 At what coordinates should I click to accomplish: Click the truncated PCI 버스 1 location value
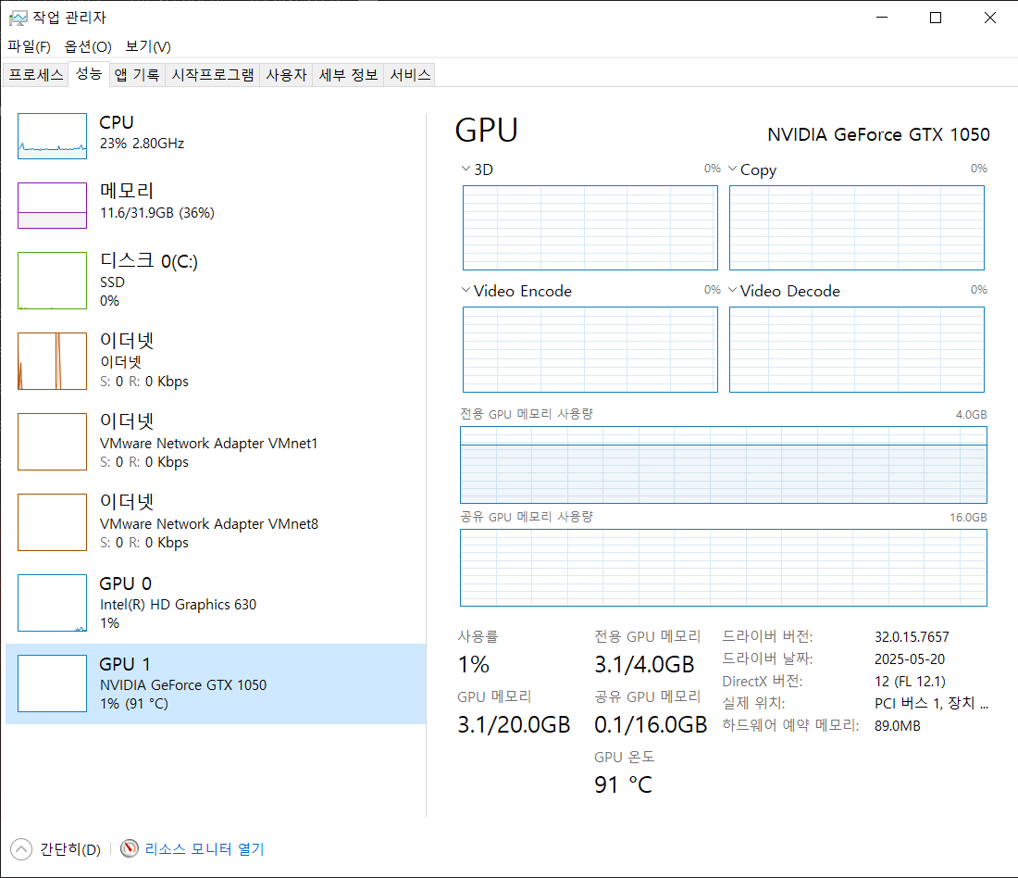coord(931,703)
